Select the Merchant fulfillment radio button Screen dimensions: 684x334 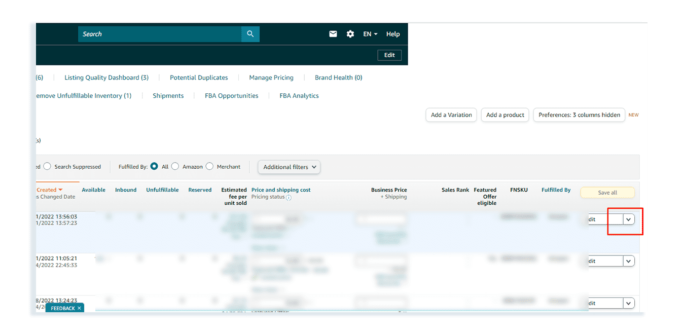(x=209, y=166)
